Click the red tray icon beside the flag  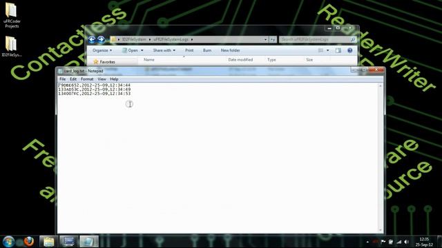pos(375,242)
